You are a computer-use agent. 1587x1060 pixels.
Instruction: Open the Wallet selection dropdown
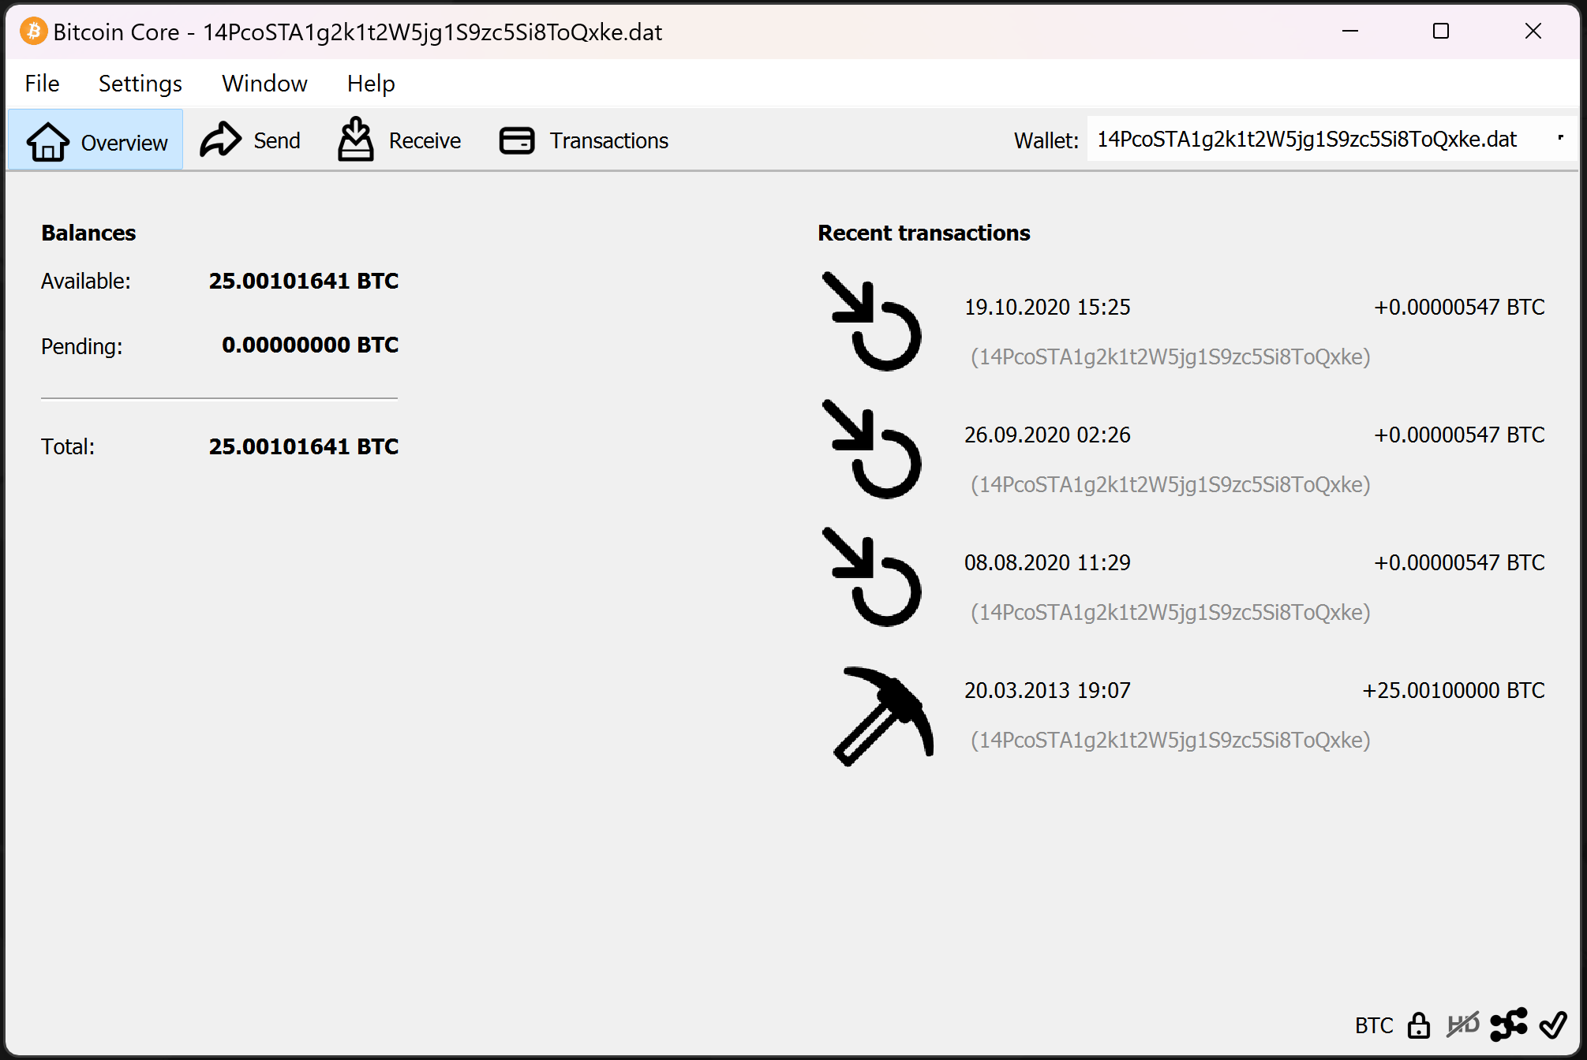click(x=1331, y=140)
